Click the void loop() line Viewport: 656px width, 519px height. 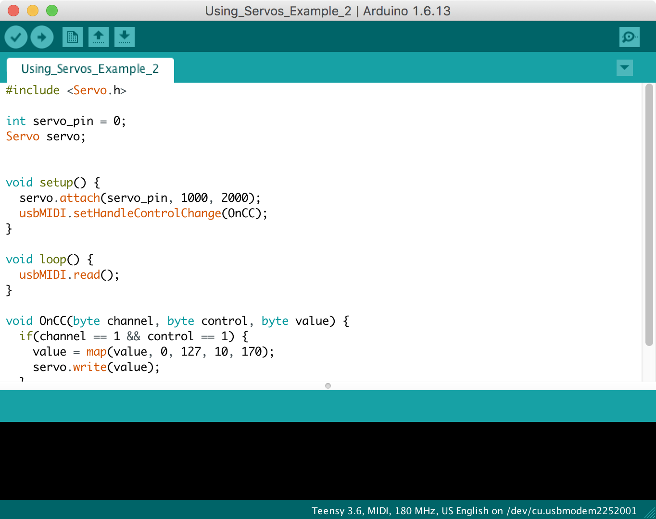point(48,259)
